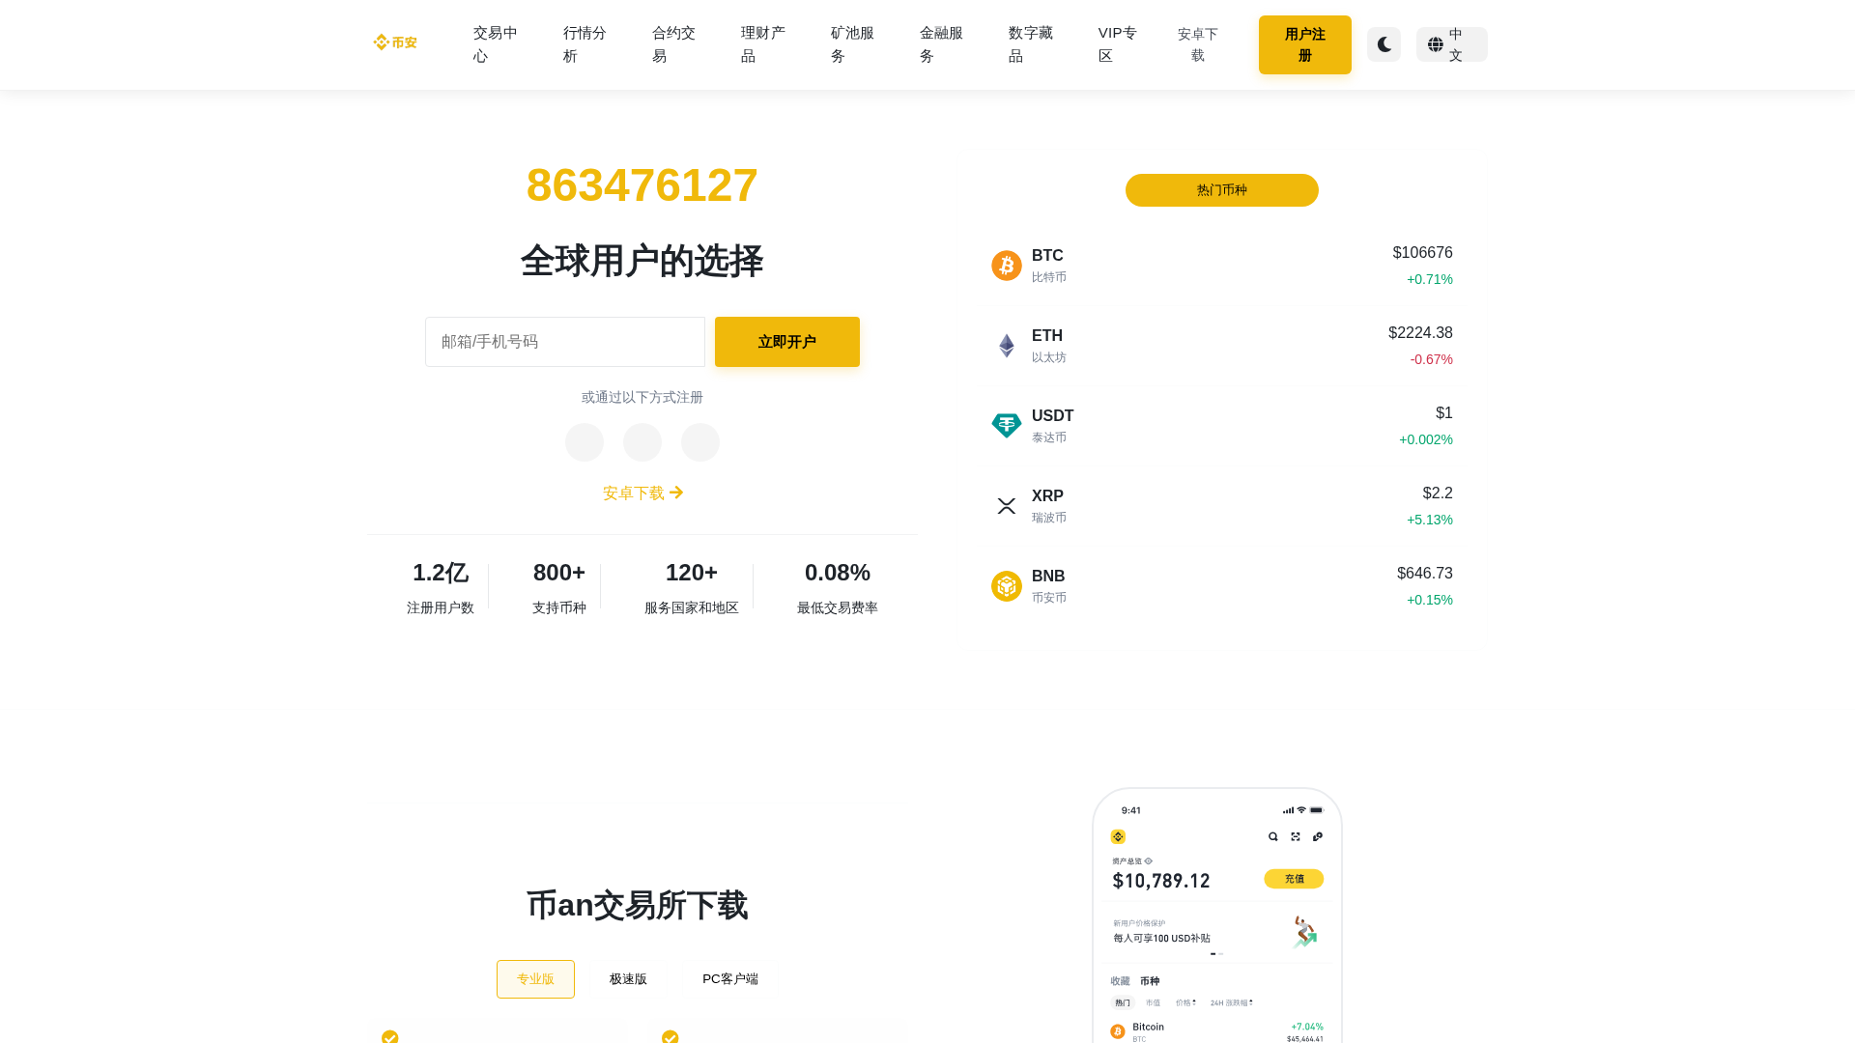Open 合约交易 menu

pyautogui.click(x=674, y=44)
